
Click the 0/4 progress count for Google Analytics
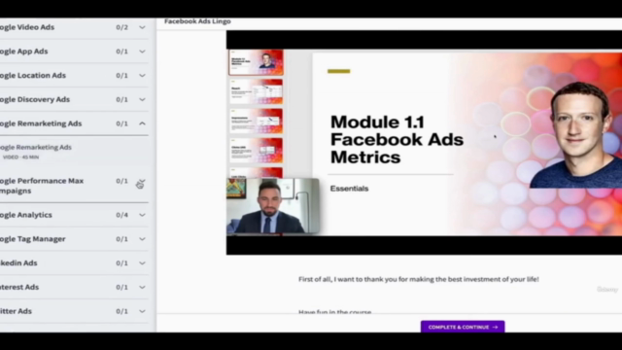point(121,215)
